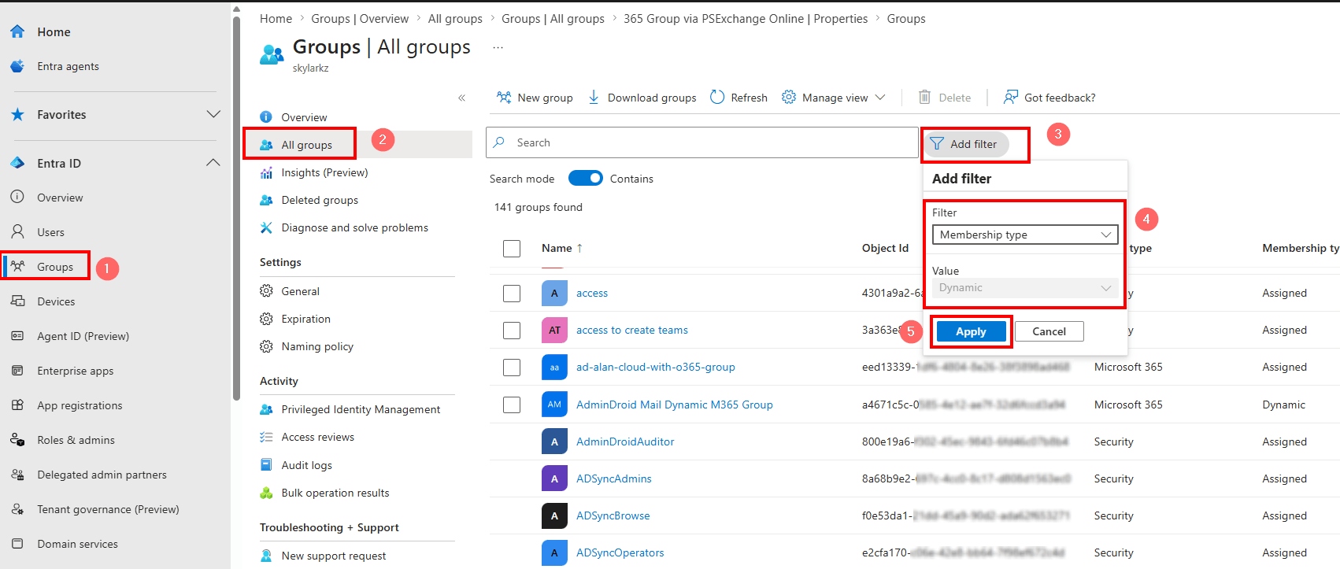
Task: Click the 365 Group via PSExchange Online breadcrumb
Action: click(746, 19)
